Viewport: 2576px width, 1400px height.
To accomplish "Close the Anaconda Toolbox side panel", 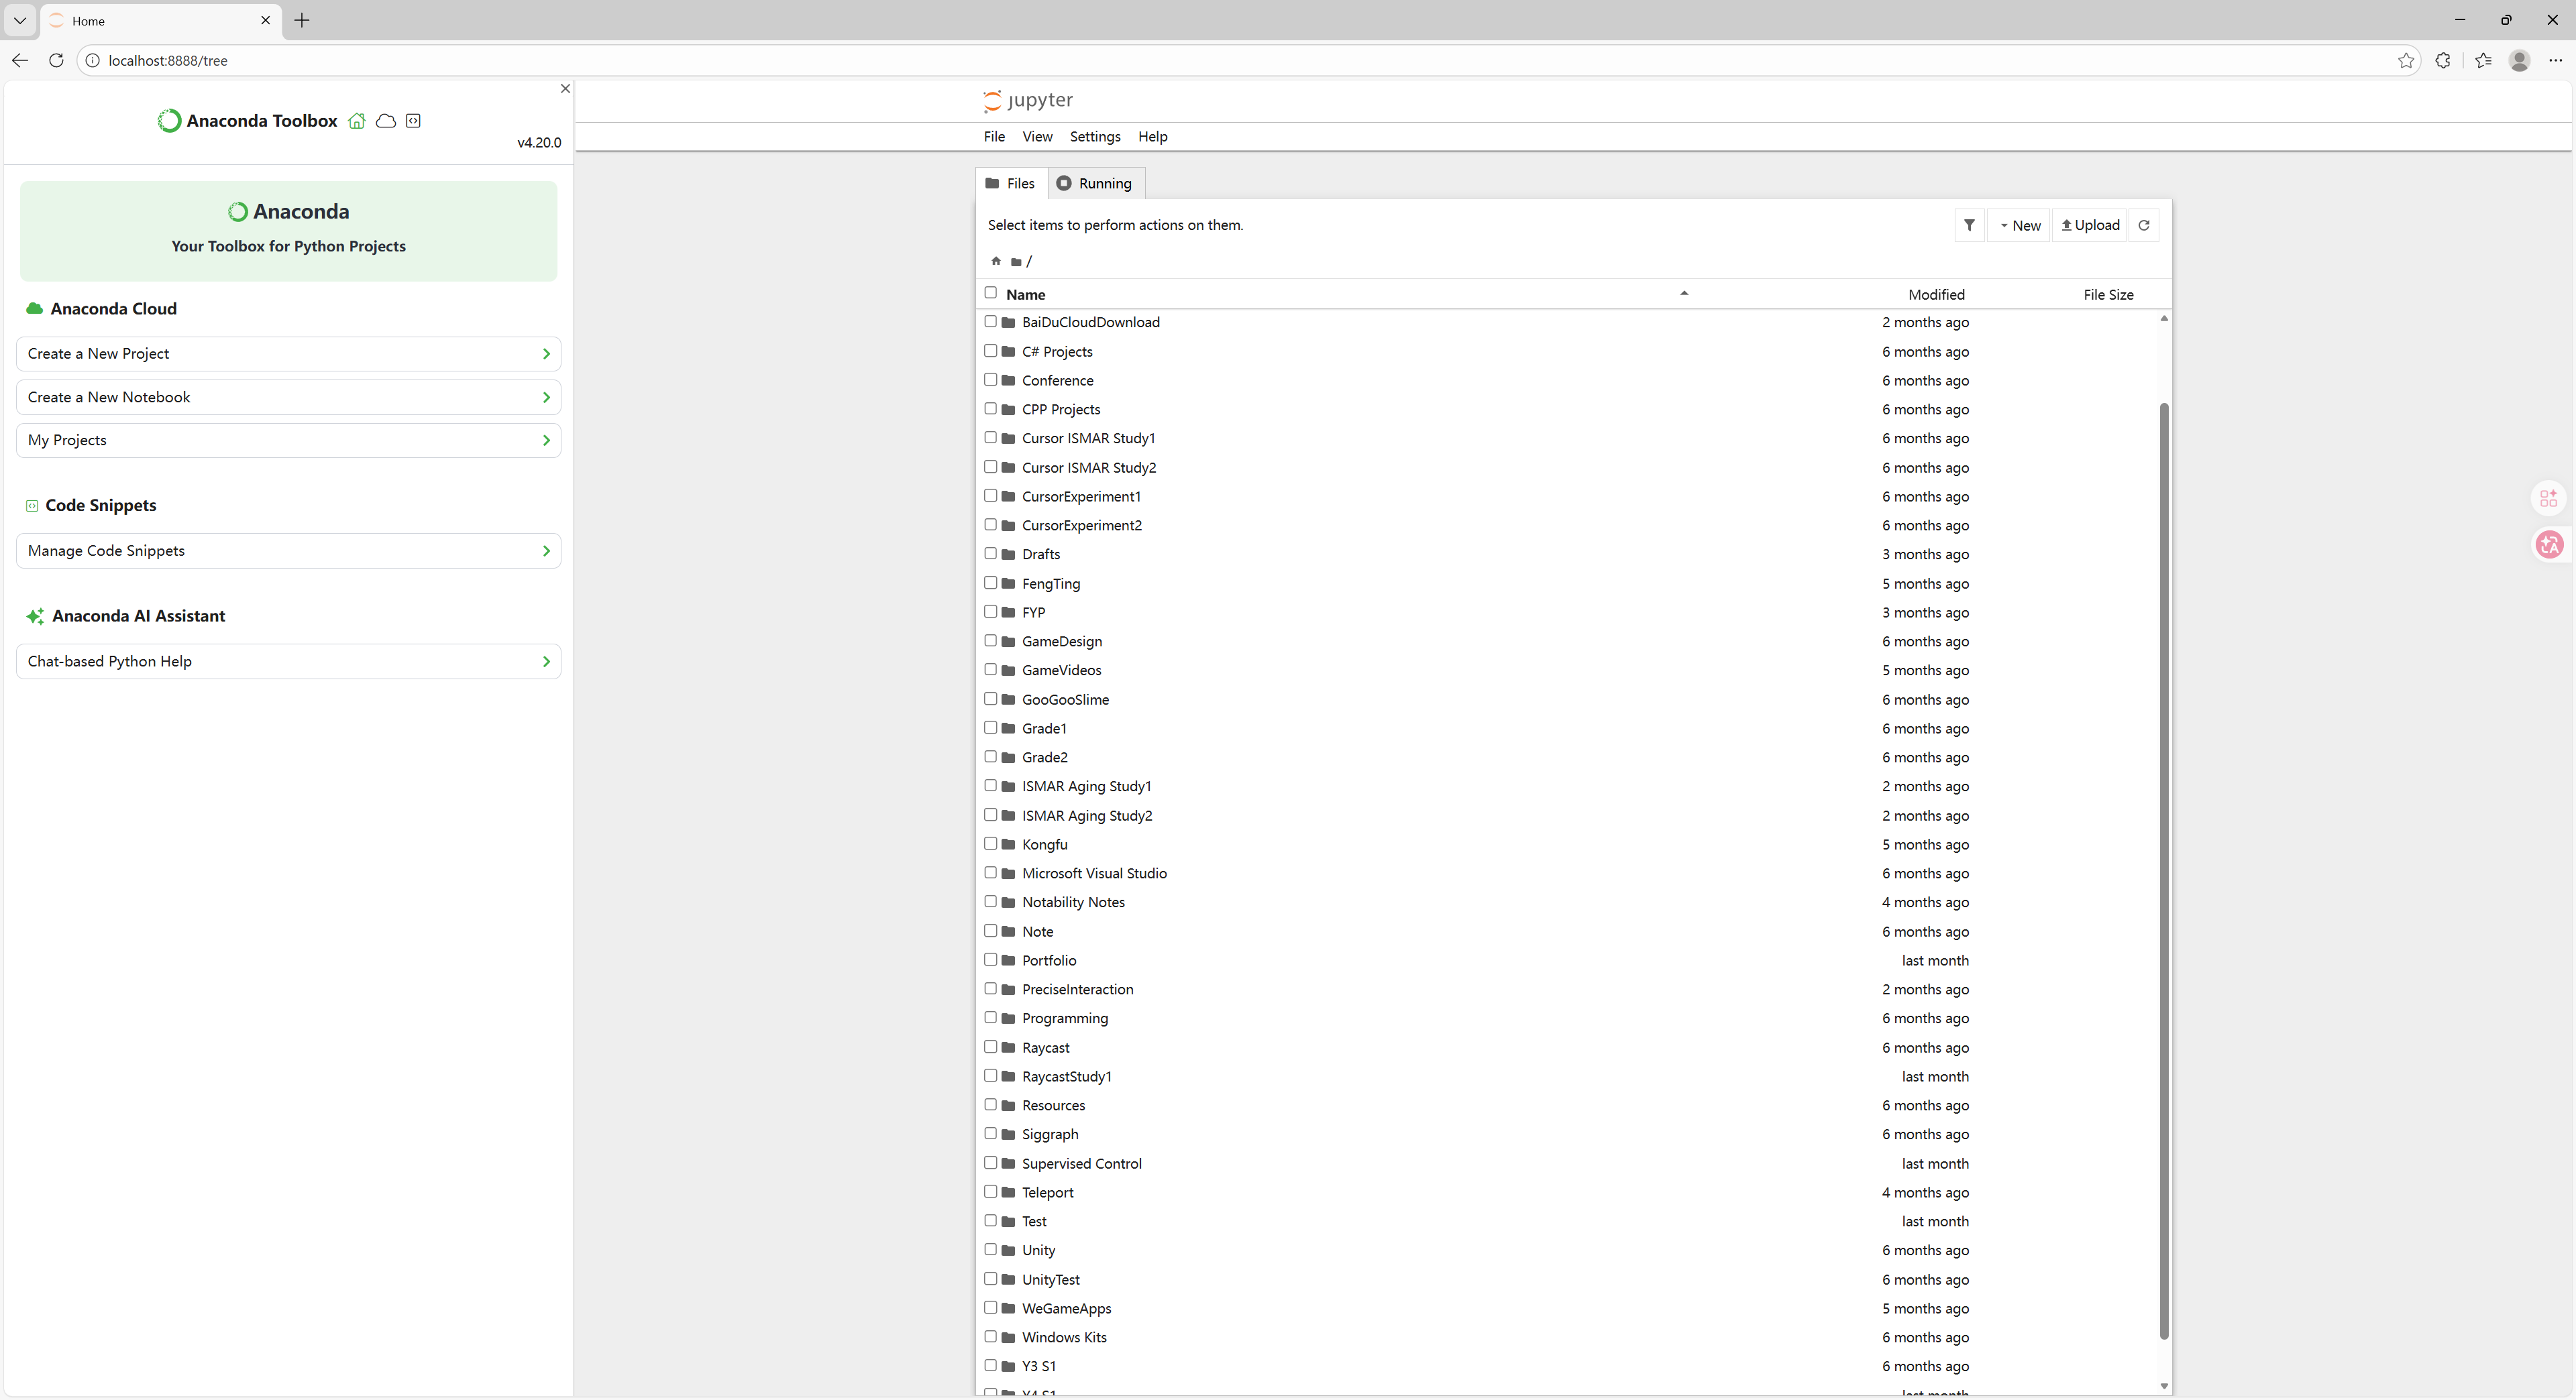I will pos(565,88).
